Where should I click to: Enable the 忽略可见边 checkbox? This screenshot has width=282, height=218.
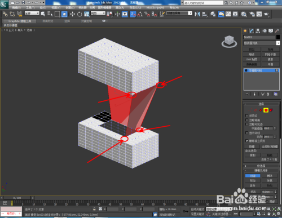point(247,124)
